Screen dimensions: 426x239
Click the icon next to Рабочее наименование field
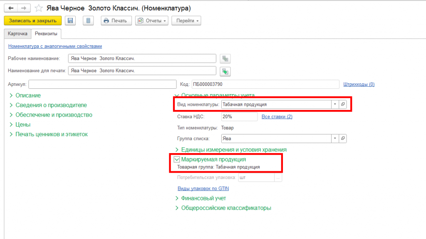(225, 59)
